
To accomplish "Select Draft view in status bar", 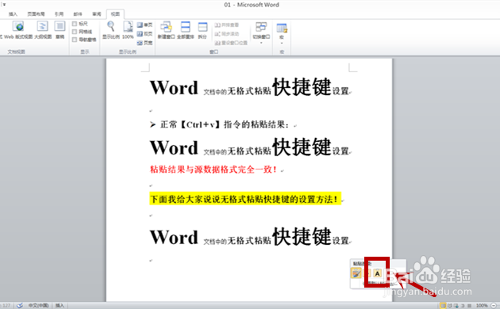I will pyautogui.click(x=469, y=306).
